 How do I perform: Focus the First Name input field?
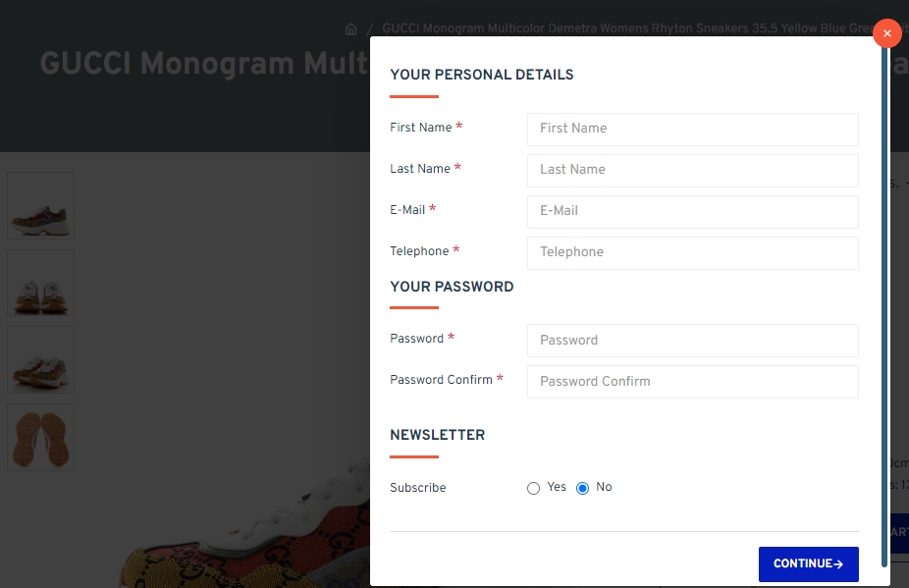point(692,129)
